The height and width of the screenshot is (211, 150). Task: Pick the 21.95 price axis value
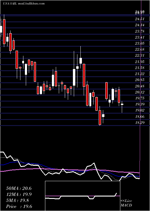tap(140, 61)
